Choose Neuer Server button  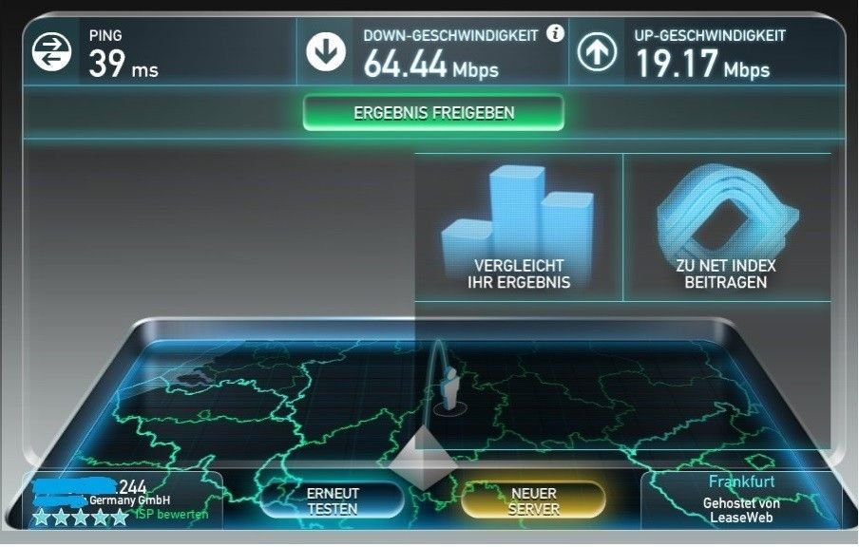[x=534, y=500]
